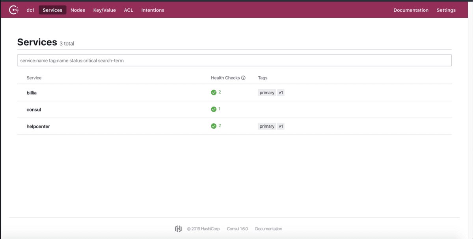This screenshot has width=473, height=239.
Task: Open the ACL section
Action: (128, 10)
